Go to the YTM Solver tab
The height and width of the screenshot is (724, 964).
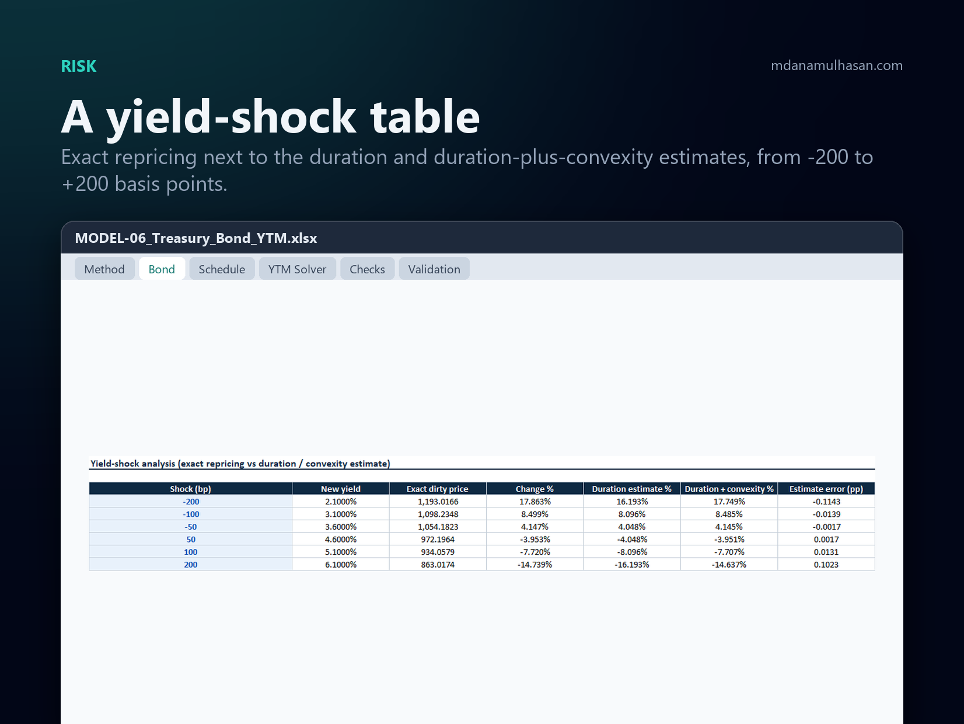pyautogui.click(x=297, y=269)
